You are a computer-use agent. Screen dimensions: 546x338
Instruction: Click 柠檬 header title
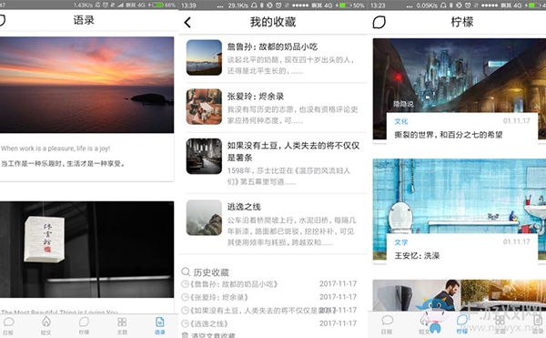point(462,22)
